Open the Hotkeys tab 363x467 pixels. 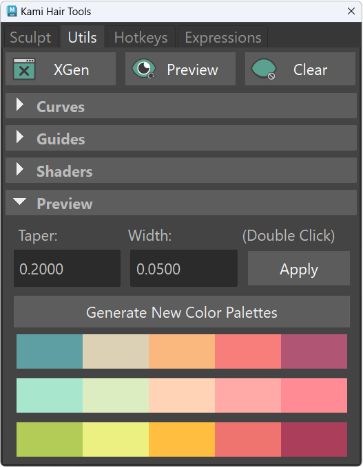click(x=141, y=37)
